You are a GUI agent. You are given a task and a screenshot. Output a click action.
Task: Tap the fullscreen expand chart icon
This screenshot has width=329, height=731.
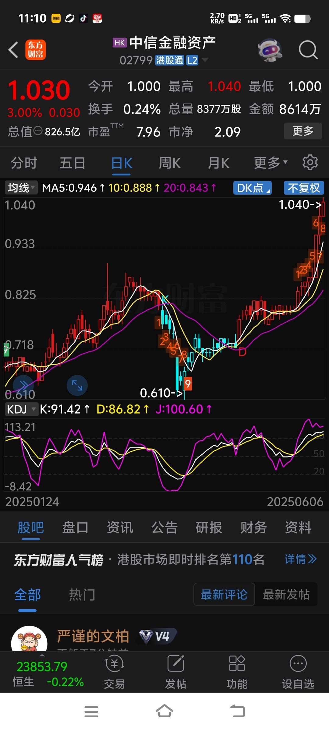pyautogui.click(x=77, y=385)
